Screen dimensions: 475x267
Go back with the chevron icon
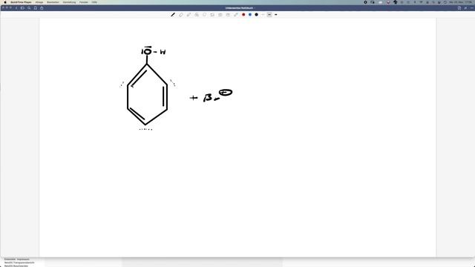point(16,8)
